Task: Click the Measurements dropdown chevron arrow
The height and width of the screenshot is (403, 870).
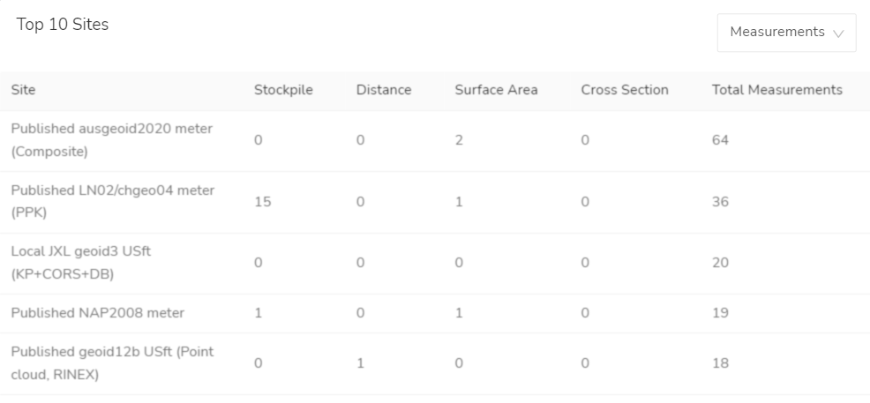Action: (837, 33)
